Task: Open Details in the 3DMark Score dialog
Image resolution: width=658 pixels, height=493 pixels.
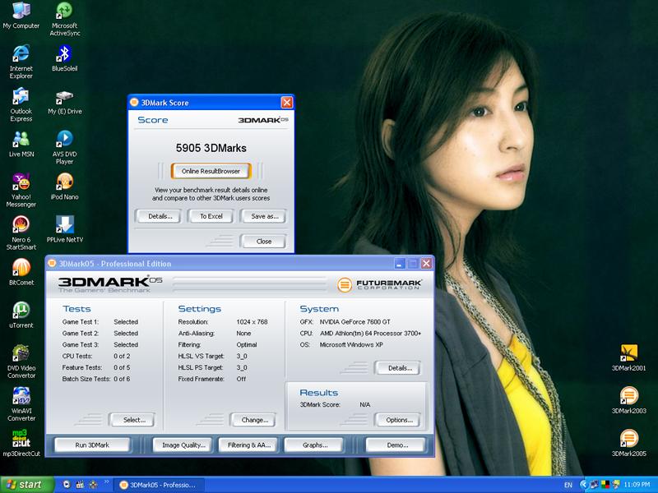Action: click(160, 216)
